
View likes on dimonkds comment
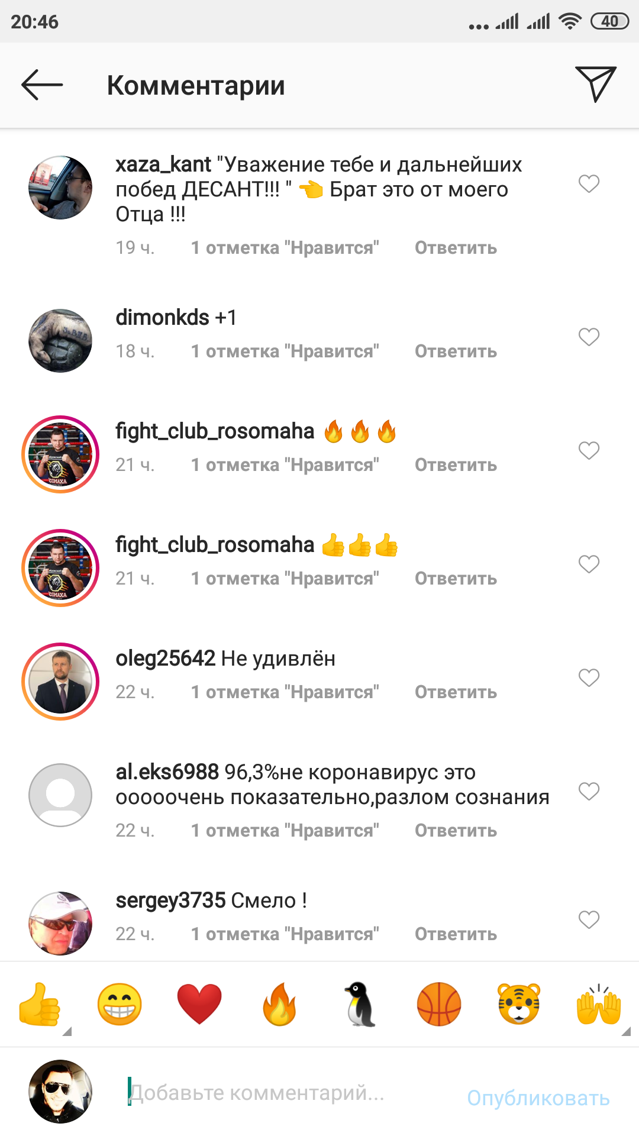285,351
